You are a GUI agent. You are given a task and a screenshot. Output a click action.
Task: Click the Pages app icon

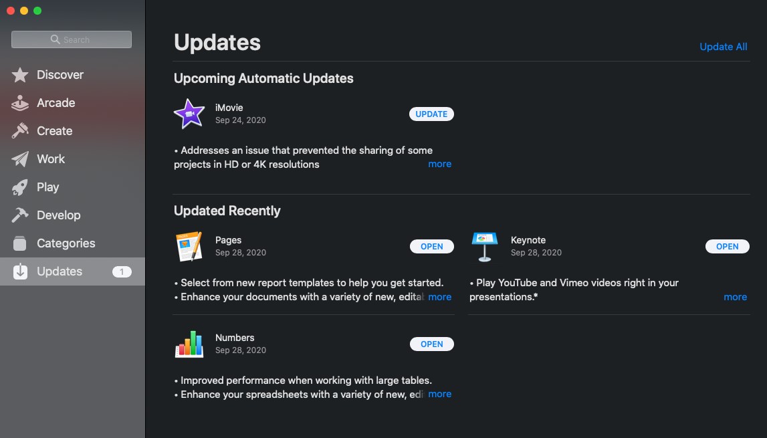point(189,246)
